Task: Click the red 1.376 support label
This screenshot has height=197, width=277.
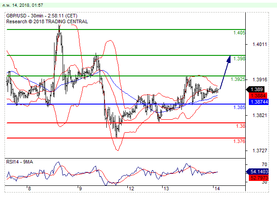Action: click(239, 141)
